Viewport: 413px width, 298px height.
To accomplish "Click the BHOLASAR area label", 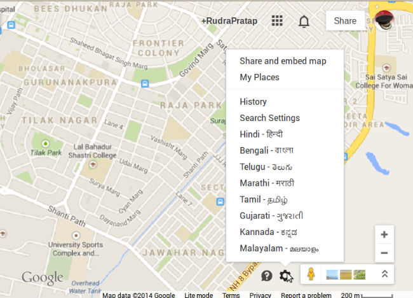I will [x=41, y=69].
